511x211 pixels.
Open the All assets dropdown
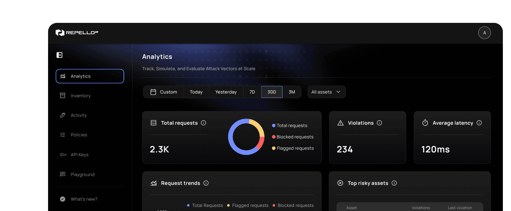[326, 92]
